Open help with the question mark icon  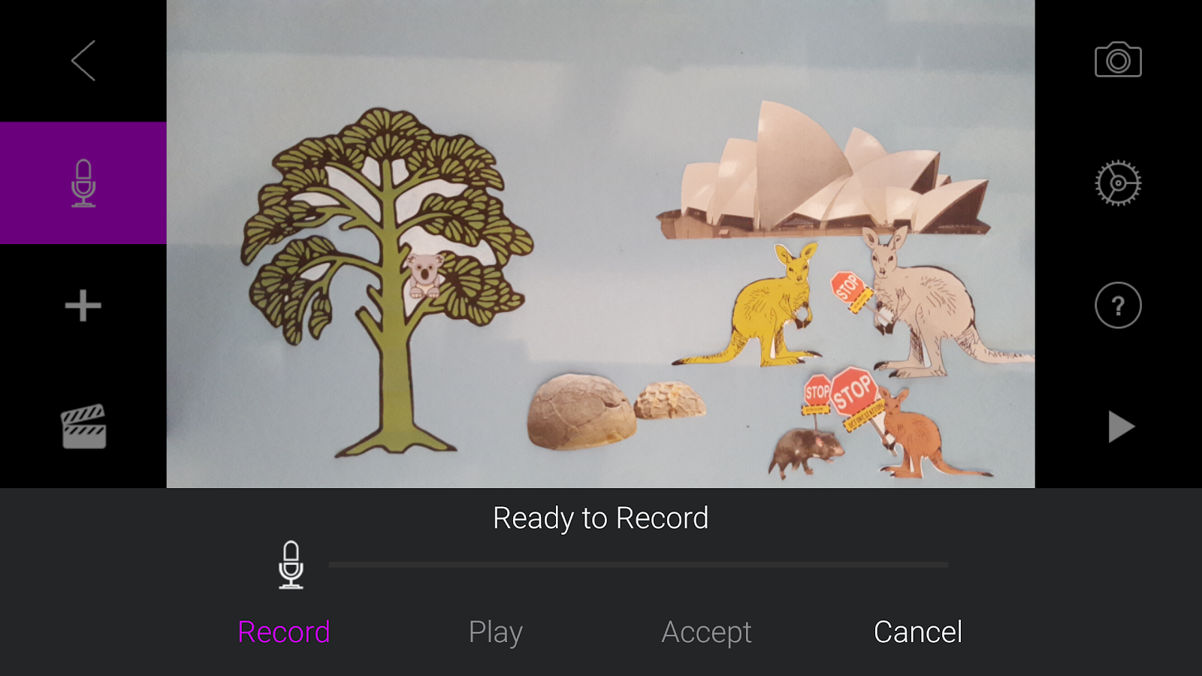click(x=1118, y=305)
